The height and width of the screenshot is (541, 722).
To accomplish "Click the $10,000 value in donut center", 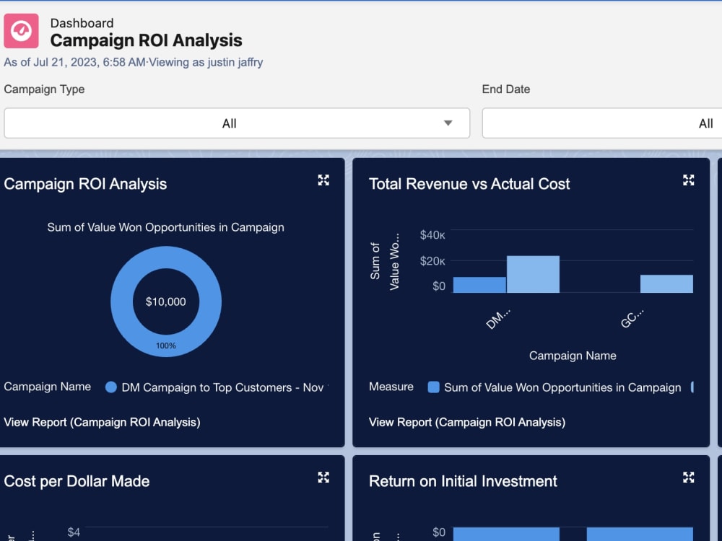I will point(166,302).
